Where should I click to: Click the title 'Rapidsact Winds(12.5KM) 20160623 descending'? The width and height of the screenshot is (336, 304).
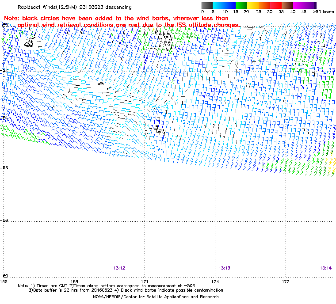click(x=75, y=7)
